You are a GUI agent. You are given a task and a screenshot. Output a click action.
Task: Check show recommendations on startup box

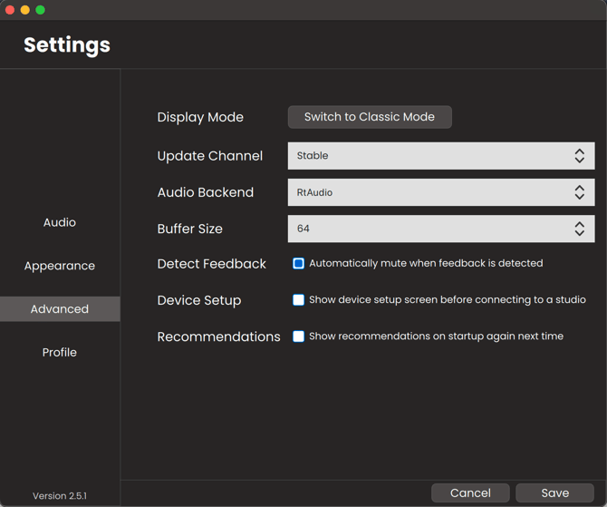click(298, 336)
